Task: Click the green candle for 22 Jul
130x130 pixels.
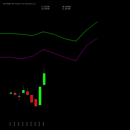Action: (23, 92)
